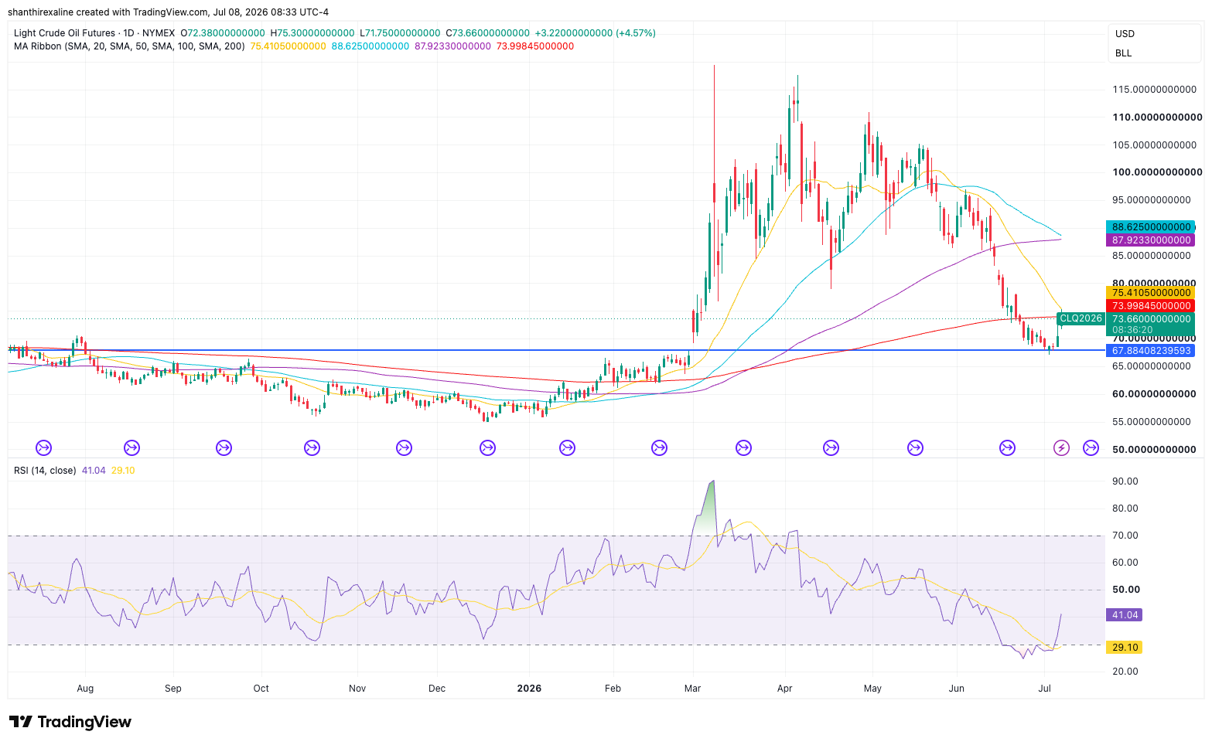Viewport: 1212px width, 745px height.
Task: Open the rollover marker between Feb and Mar
Action: (x=659, y=447)
